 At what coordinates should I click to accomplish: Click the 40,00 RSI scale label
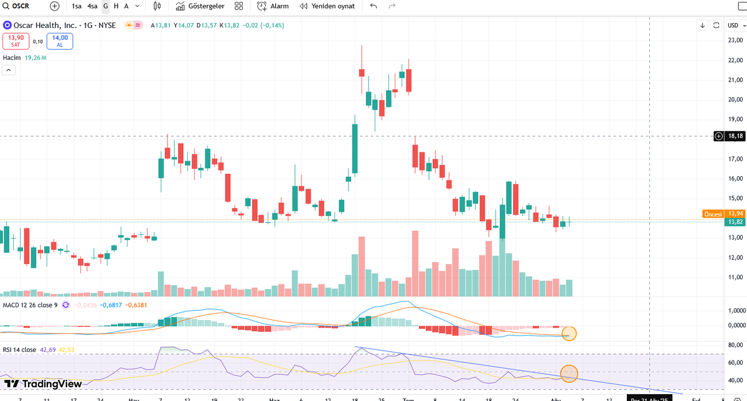[735, 380]
